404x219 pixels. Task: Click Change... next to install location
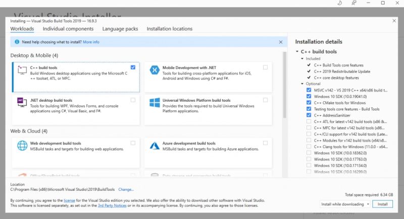pyautogui.click(x=126, y=189)
